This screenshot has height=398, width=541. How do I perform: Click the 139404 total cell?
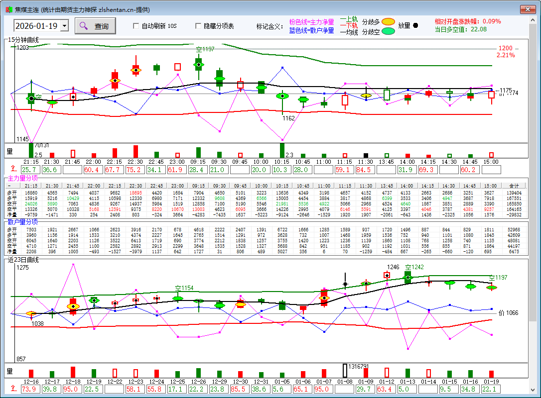pyautogui.click(x=514, y=193)
